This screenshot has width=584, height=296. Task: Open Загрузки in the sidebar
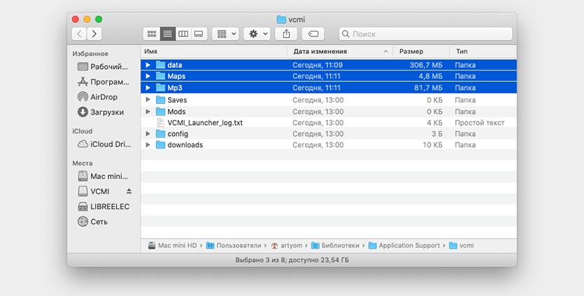[x=106, y=112]
